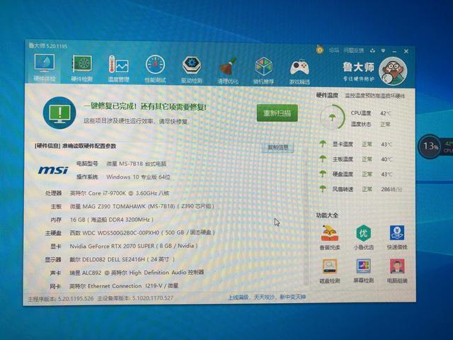Click the GeForce RTX 2070 SUPER entry
Viewport: 453px width, 340px height.
(x=134, y=246)
